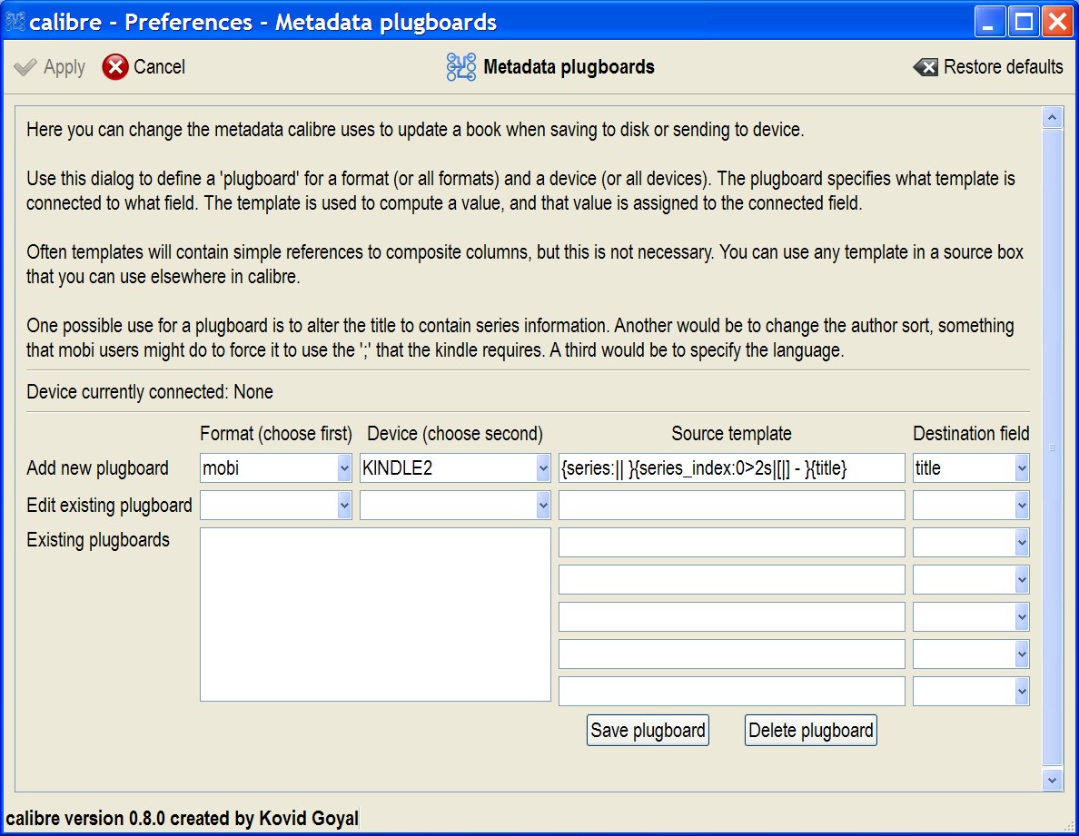
Task: Expand the title destination field dropdown
Action: pos(1022,468)
